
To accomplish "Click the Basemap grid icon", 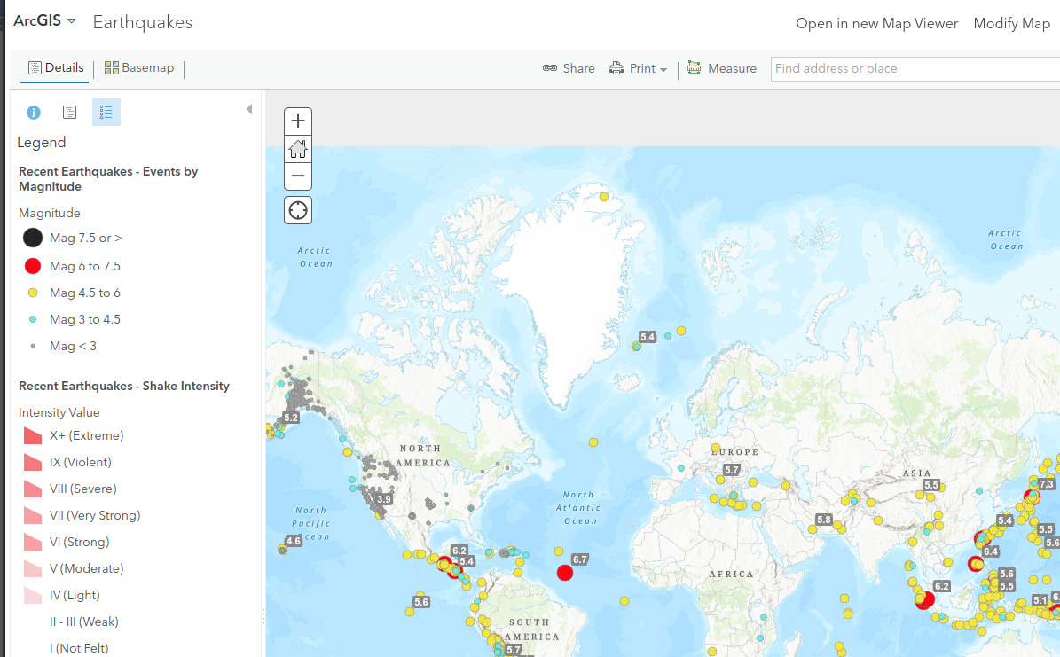I will pyautogui.click(x=112, y=67).
